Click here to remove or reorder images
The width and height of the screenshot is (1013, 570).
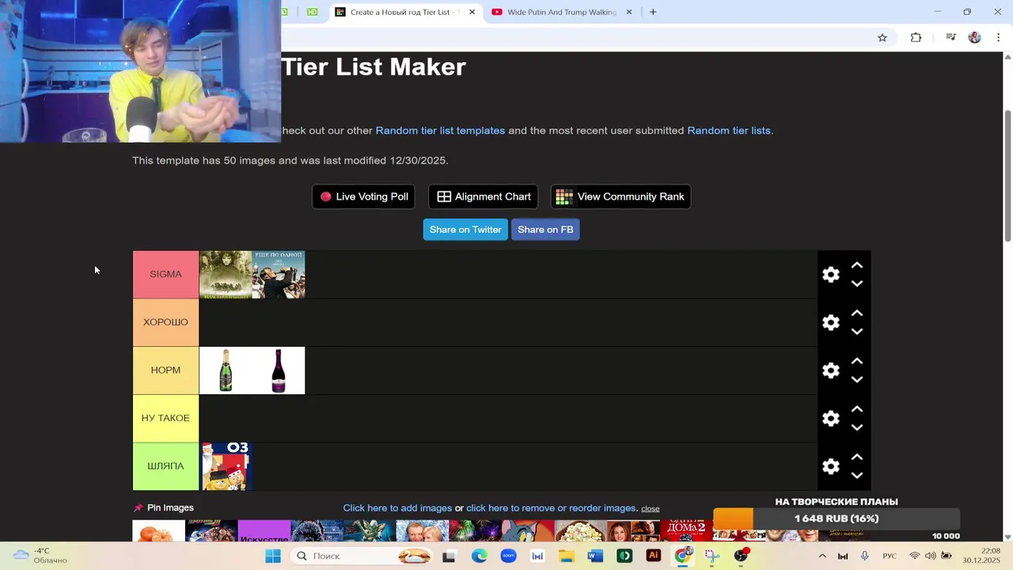(x=552, y=508)
